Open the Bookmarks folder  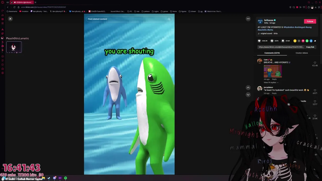pos(12,11)
